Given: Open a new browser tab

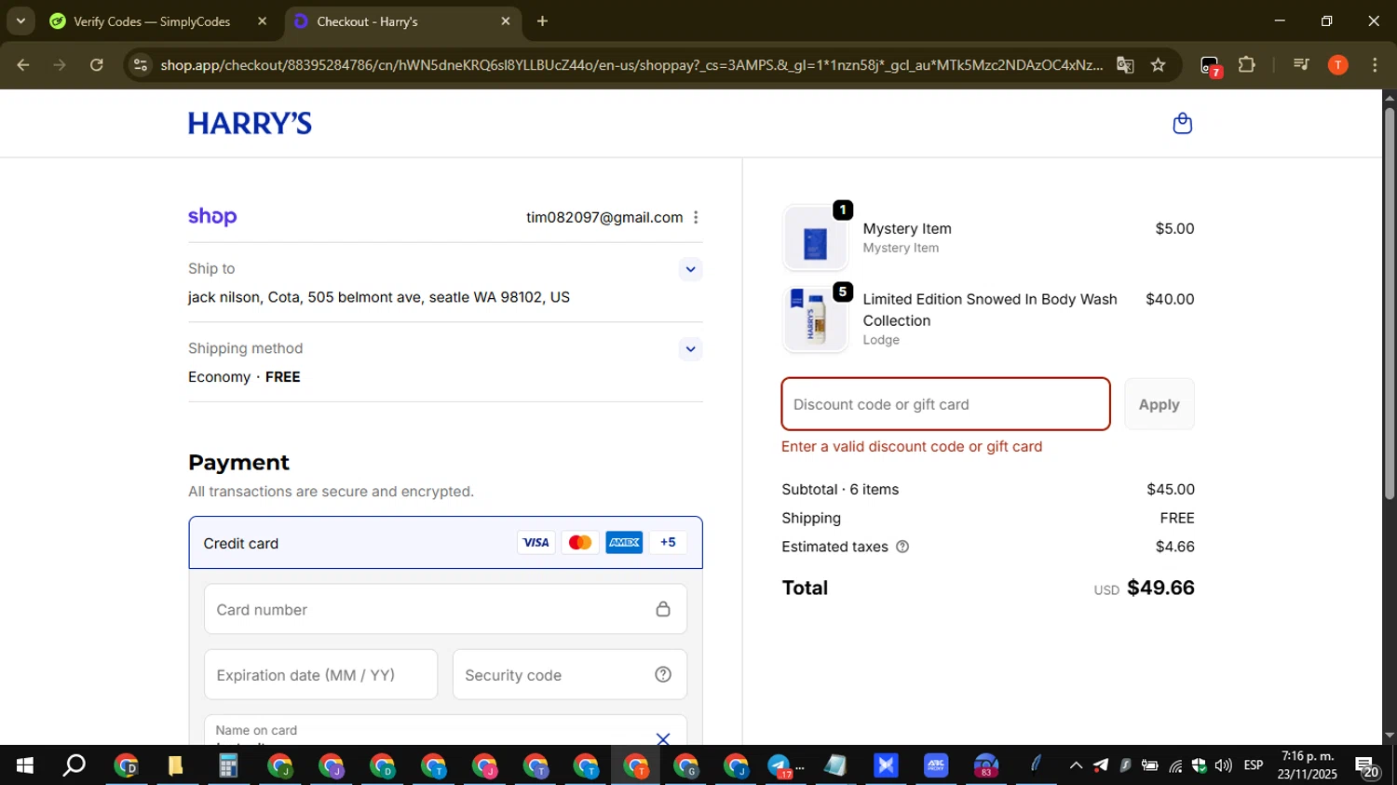Looking at the screenshot, I should (x=542, y=21).
